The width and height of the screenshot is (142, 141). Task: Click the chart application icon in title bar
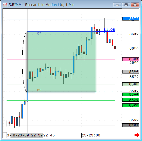pyautogui.click(x=5, y=5)
